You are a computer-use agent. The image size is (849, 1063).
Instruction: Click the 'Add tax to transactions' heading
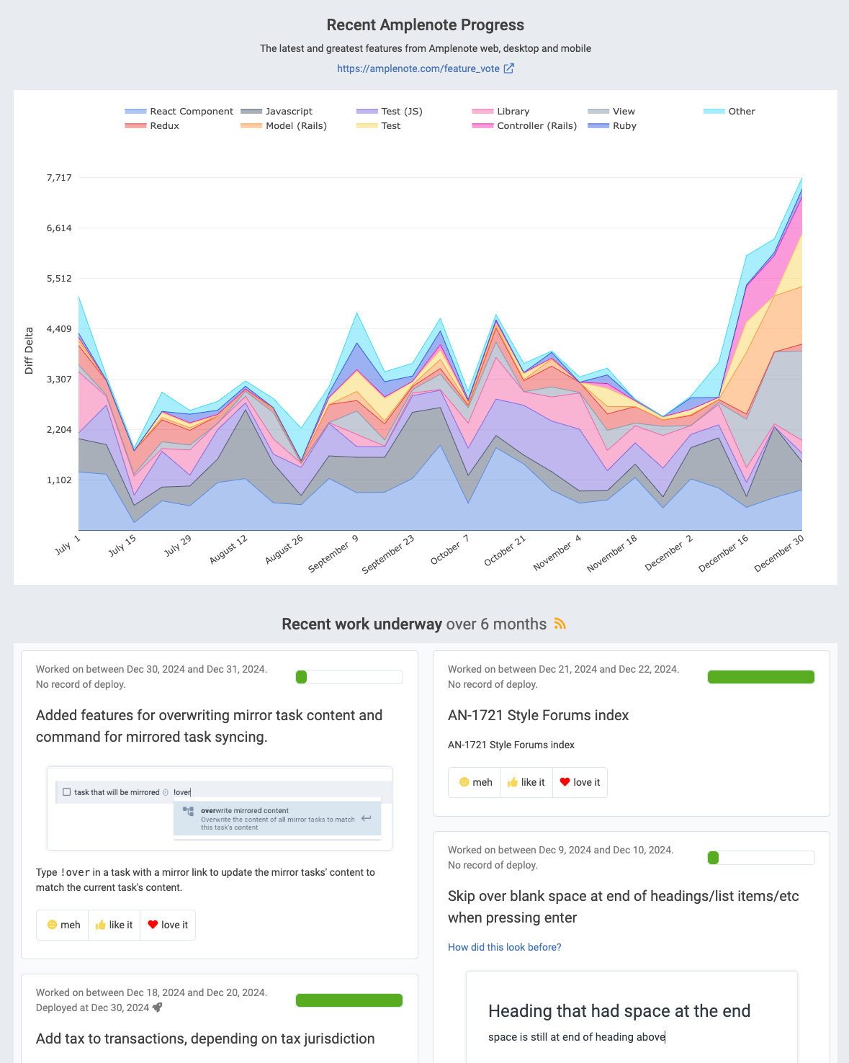[x=205, y=1039]
